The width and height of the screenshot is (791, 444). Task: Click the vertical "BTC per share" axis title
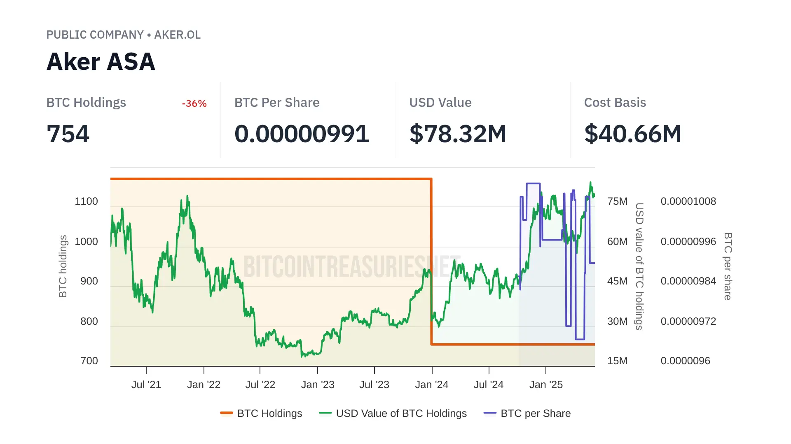pyautogui.click(x=728, y=266)
